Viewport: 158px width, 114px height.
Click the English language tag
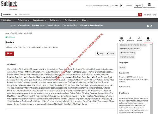123,67
